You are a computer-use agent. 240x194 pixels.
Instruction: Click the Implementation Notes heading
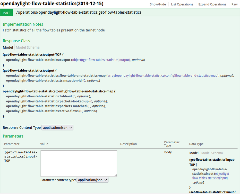pyautogui.click(x=23, y=24)
